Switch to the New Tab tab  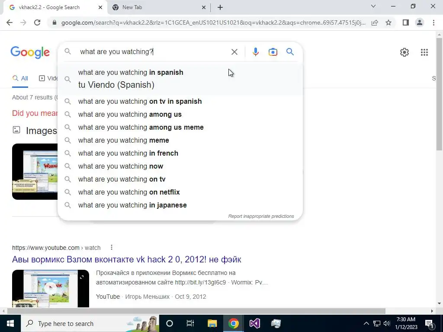[158, 8]
